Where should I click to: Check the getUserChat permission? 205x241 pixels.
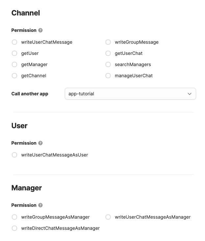click(x=108, y=53)
